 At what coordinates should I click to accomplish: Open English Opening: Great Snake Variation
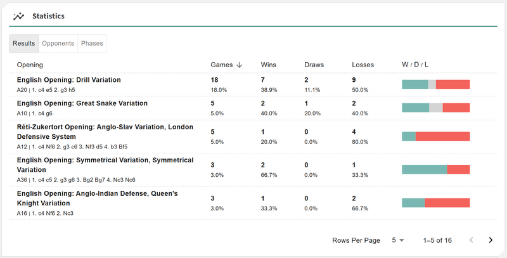(x=82, y=103)
